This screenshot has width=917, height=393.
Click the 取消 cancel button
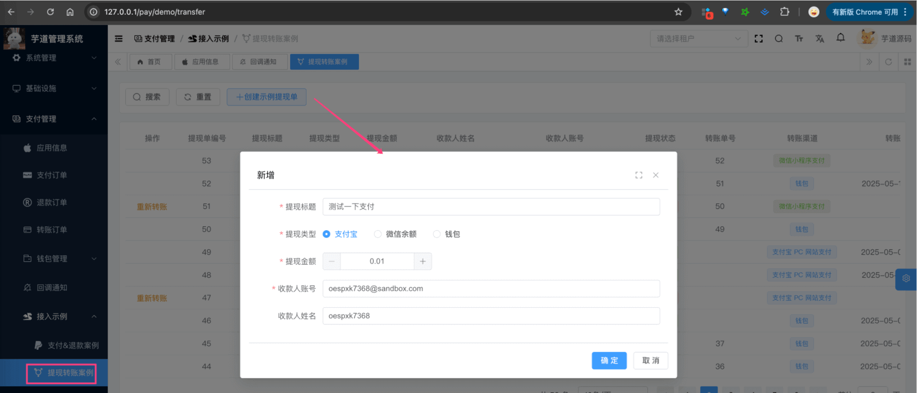coord(650,361)
